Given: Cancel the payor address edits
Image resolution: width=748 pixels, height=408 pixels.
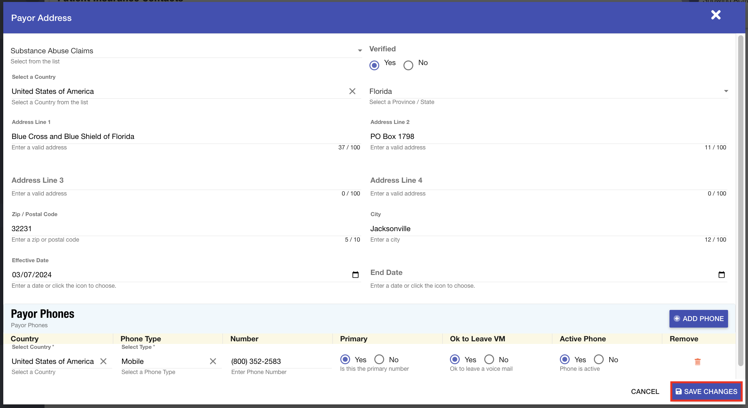Looking at the screenshot, I should pos(645,391).
